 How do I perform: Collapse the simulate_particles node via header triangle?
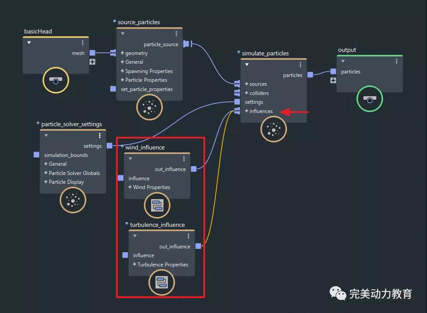(247, 65)
